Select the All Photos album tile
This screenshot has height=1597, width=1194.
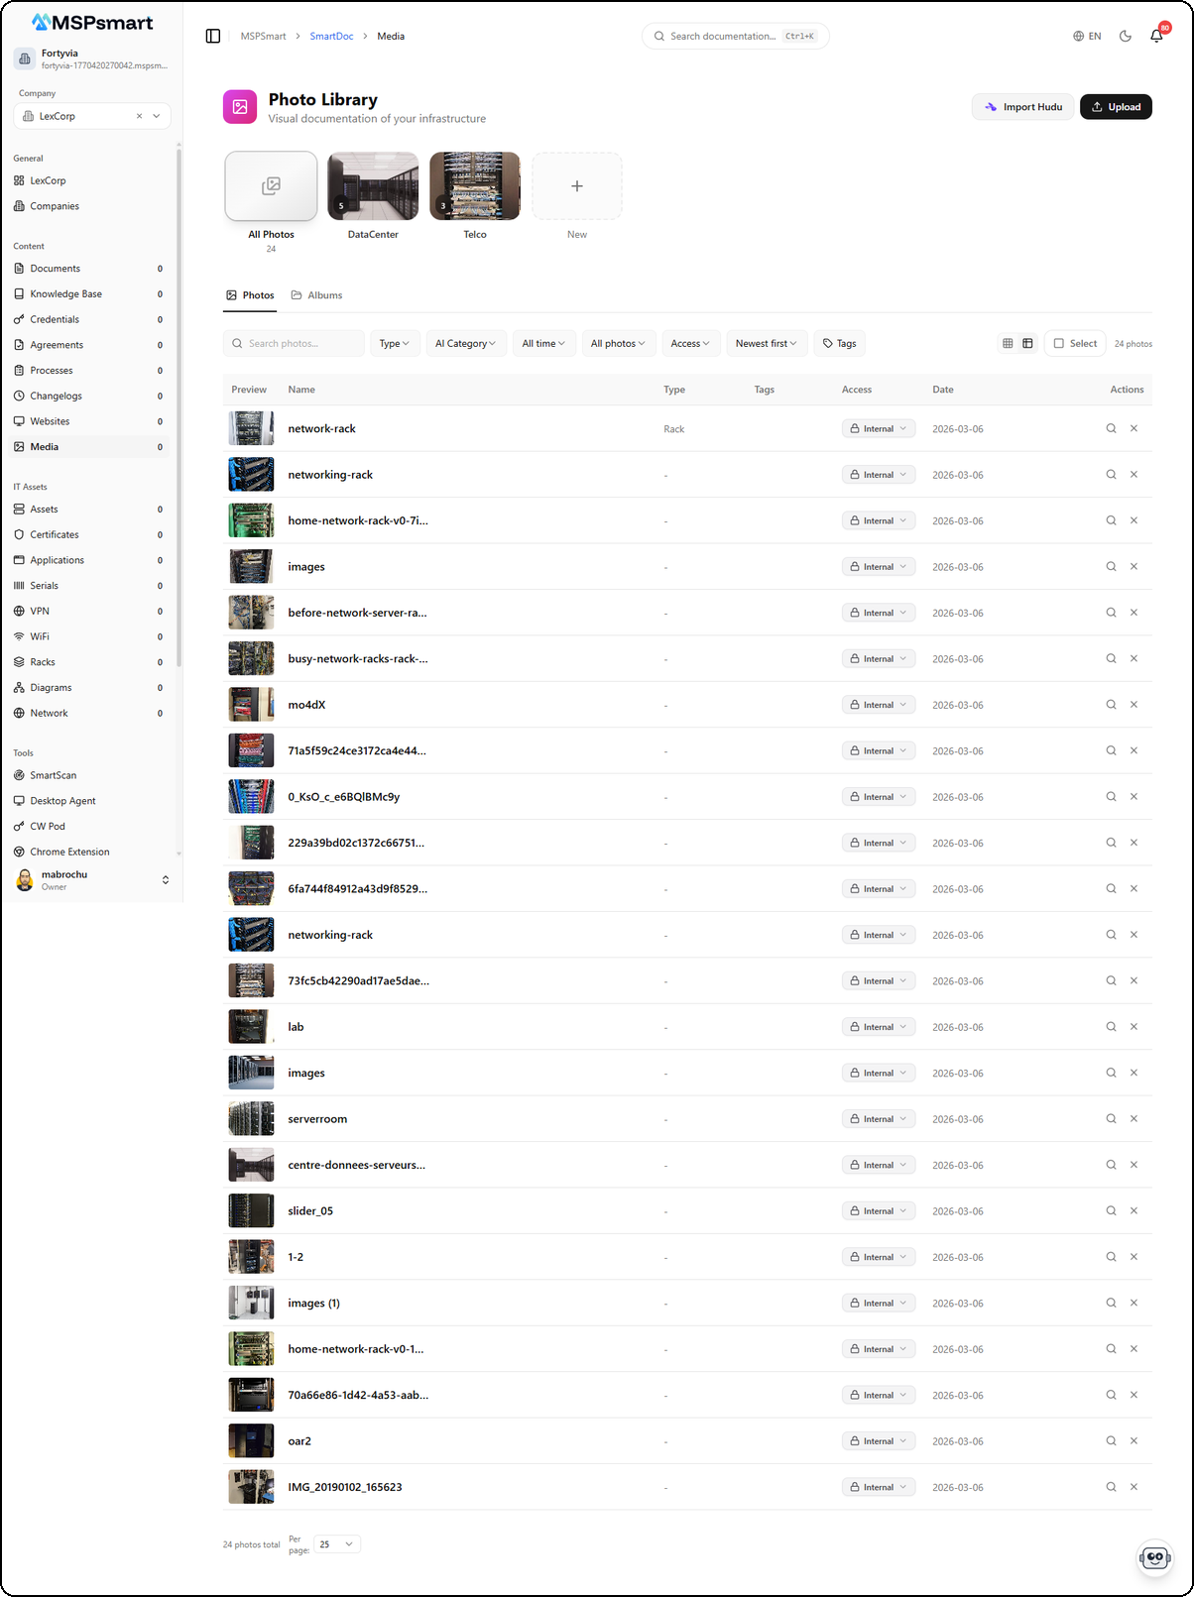pos(271,186)
